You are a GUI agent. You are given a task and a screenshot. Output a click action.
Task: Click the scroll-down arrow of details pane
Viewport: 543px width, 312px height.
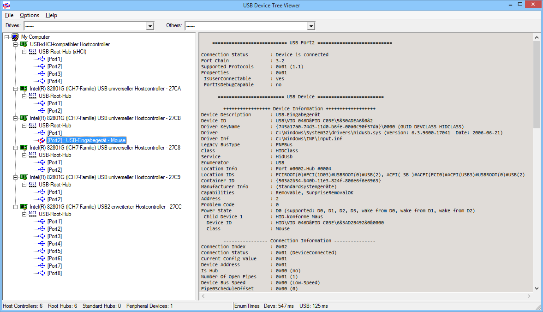coord(537,288)
